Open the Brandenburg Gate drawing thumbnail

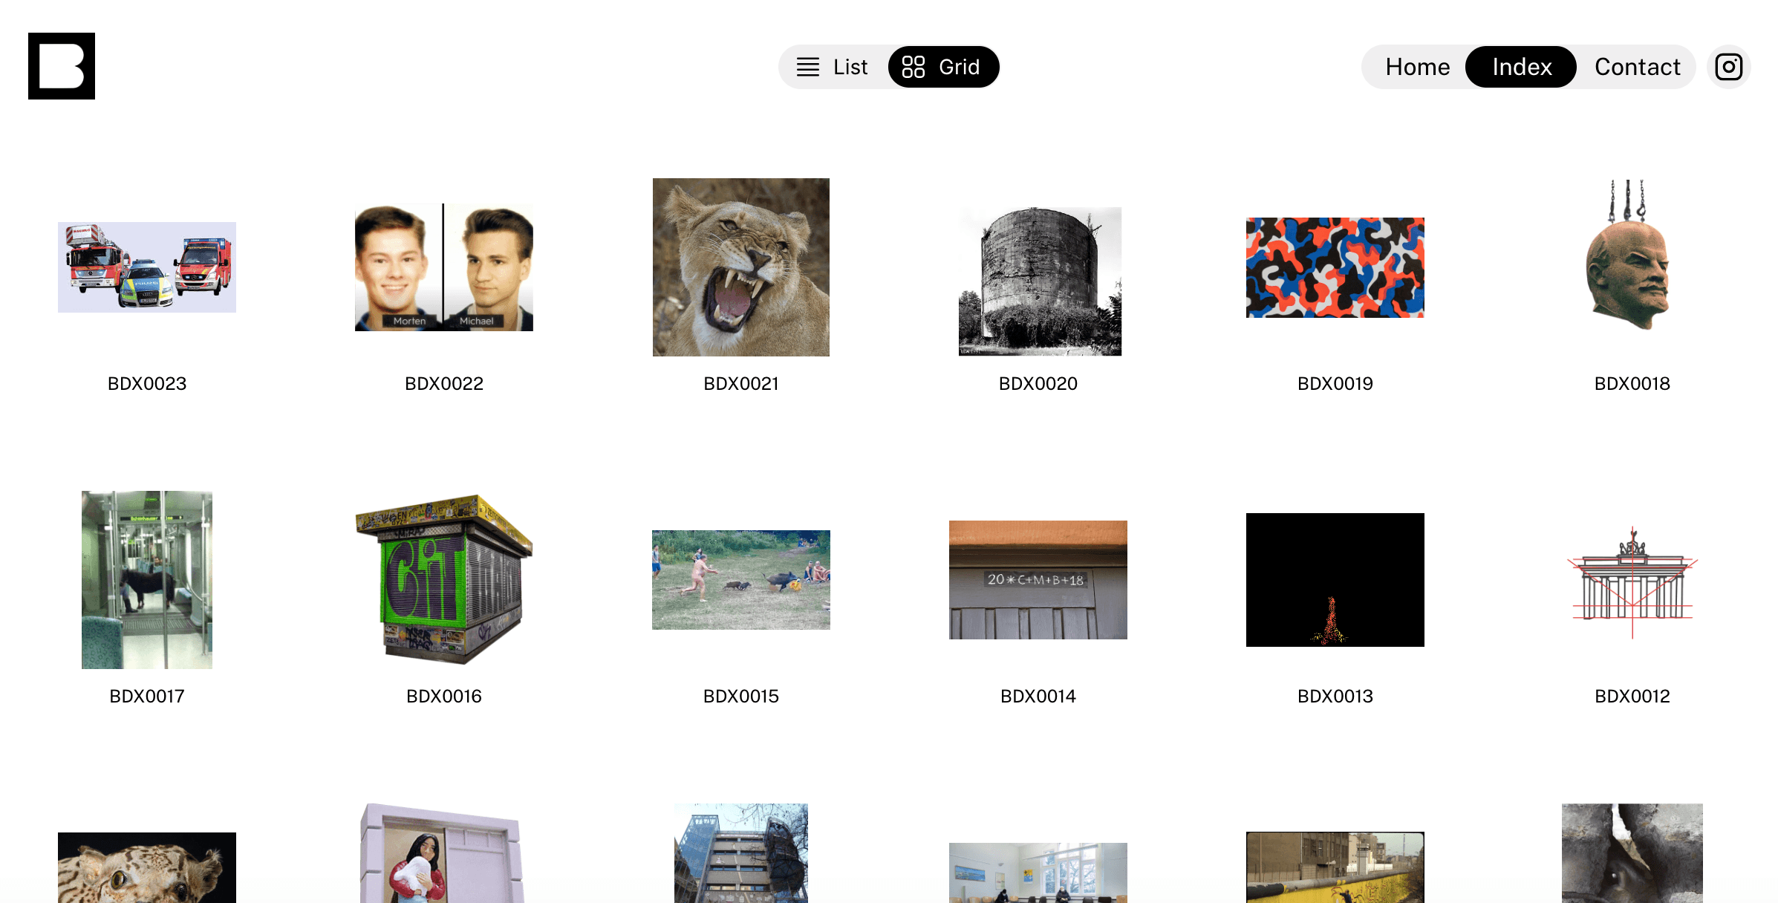coord(1632,582)
